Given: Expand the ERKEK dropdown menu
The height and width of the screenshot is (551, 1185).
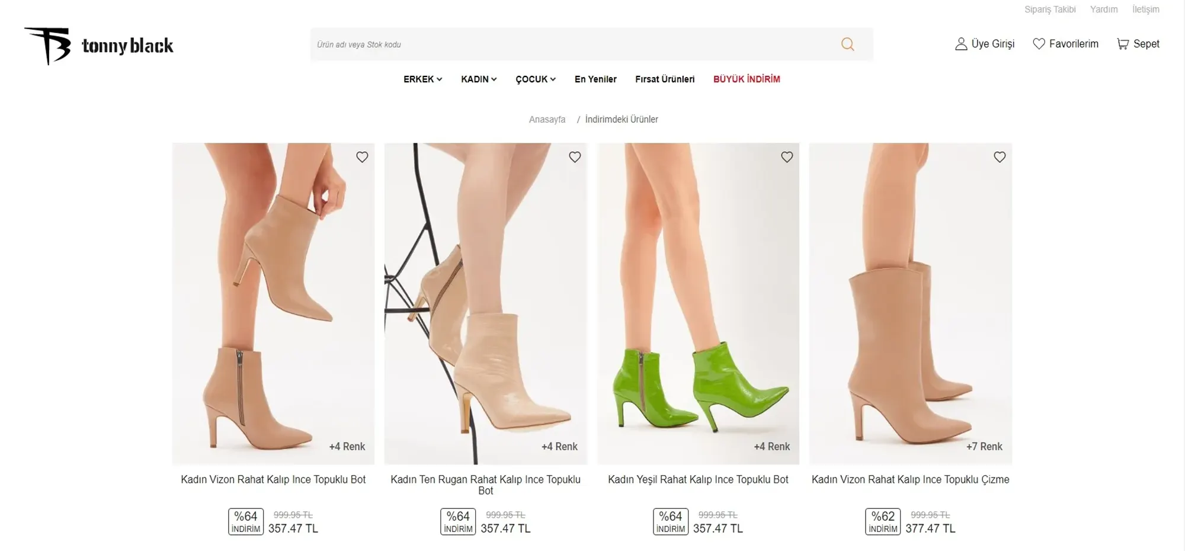Looking at the screenshot, I should click(422, 79).
